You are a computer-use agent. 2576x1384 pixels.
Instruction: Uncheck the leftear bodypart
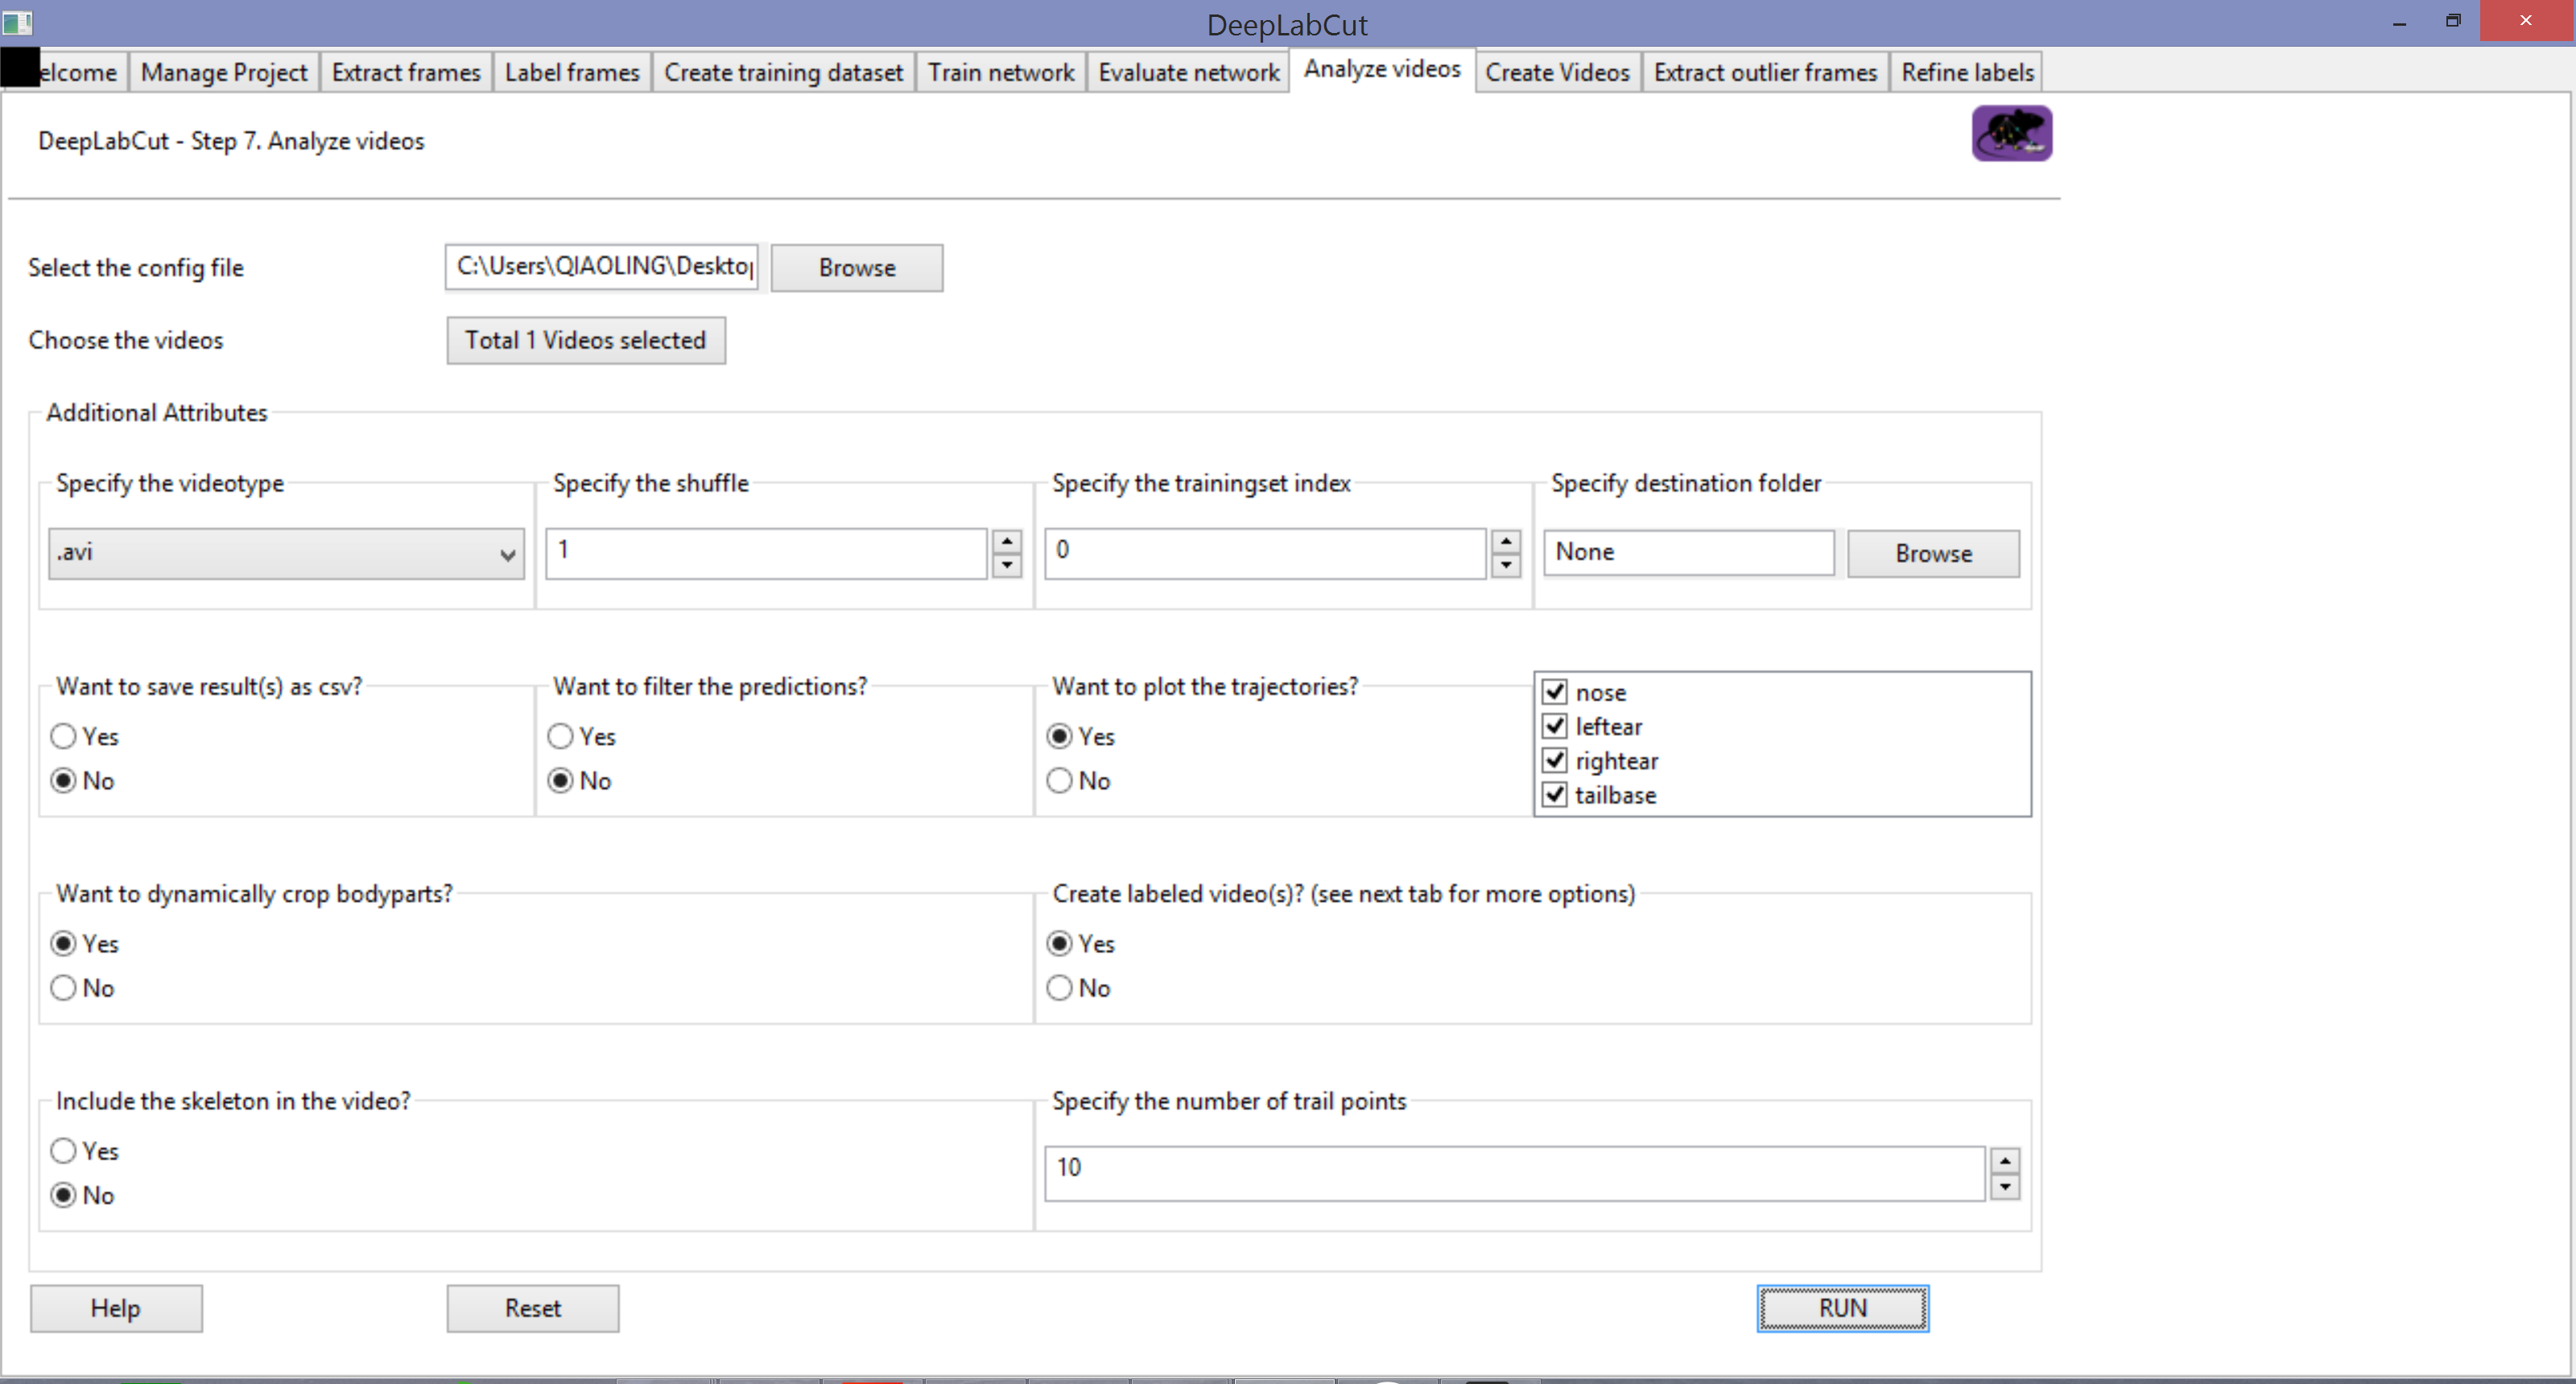point(1555,726)
